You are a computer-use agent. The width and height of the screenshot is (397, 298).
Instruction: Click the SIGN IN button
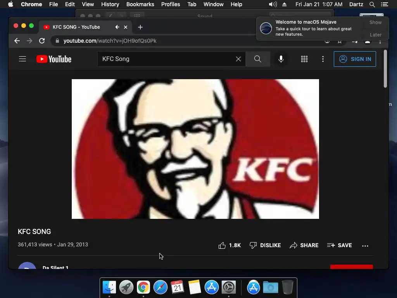[x=355, y=59]
